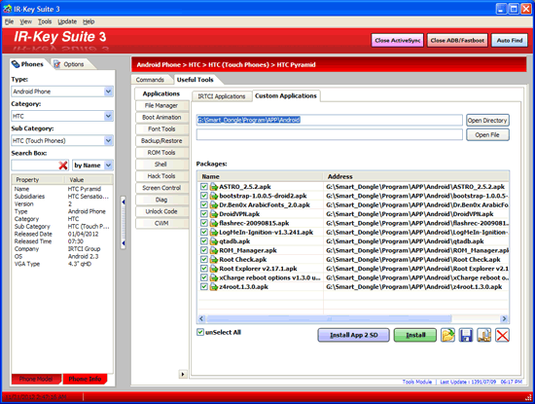Image resolution: width=535 pixels, height=404 pixels.
Task: Uncheck Dr.Ben0x ArabicFonts_2.0.apk package
Action: [204, 204]
